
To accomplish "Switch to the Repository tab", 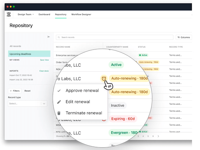I will tap(61, 14).
